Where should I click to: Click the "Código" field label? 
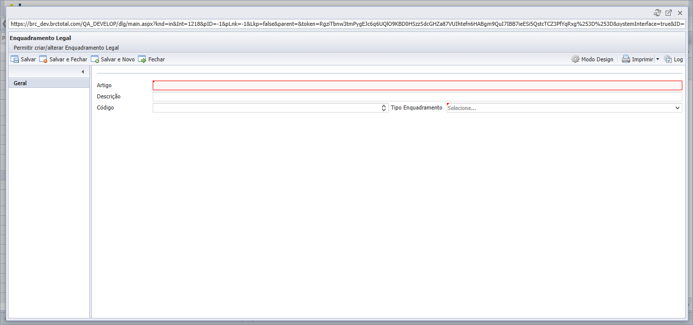point(106,108)
